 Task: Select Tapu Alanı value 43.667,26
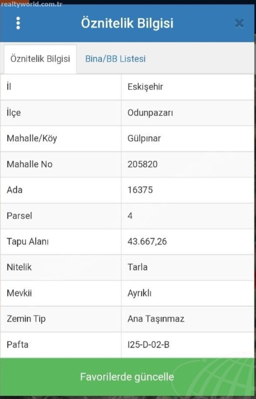pyautogui.click(x=147, y=241)
